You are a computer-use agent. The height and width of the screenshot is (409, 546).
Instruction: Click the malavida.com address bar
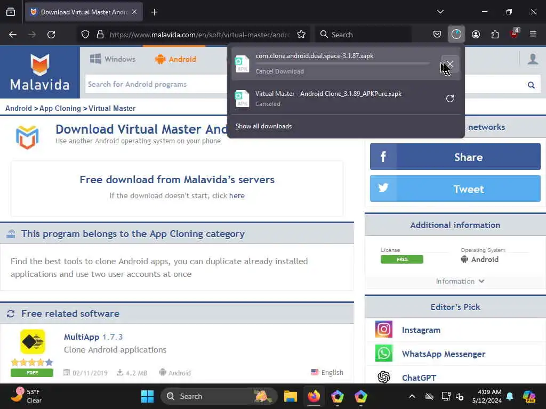199,35
